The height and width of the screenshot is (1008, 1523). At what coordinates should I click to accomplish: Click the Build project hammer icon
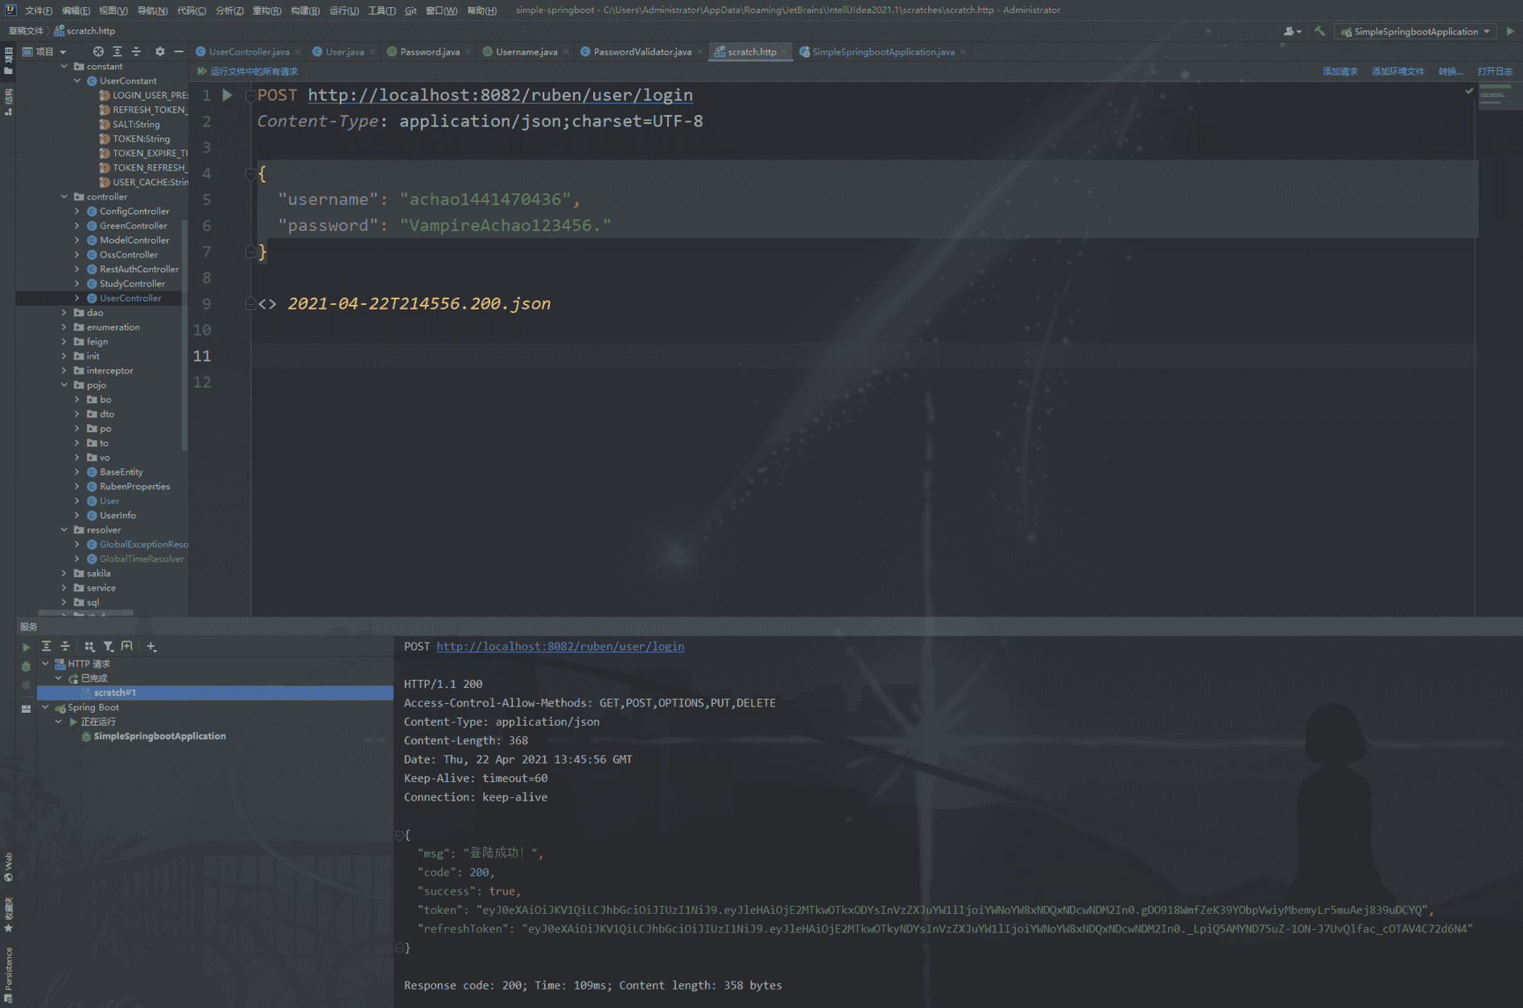(1319, 31)
